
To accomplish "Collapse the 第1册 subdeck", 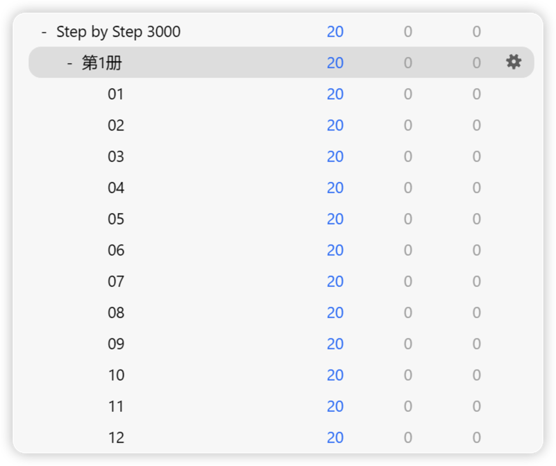I will pyautogui.click(x=70, y=63).
